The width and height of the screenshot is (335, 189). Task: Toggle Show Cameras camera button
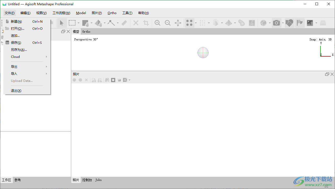click(276, 23)
